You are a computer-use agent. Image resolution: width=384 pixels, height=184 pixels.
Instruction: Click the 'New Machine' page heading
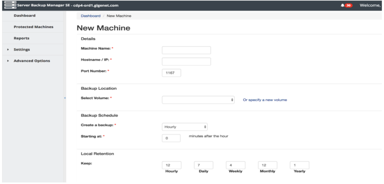click(x=103, y=28)
